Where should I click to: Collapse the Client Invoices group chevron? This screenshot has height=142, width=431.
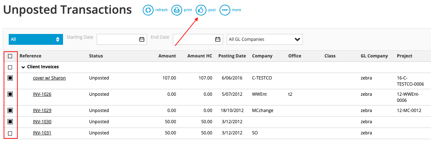(x=23, y=67)
